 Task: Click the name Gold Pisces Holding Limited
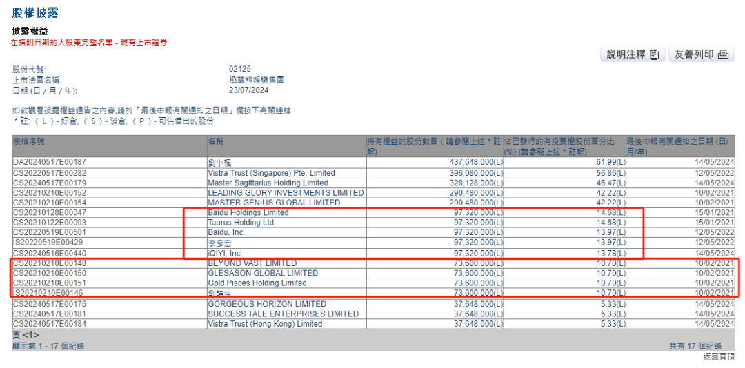pos(257,283)
